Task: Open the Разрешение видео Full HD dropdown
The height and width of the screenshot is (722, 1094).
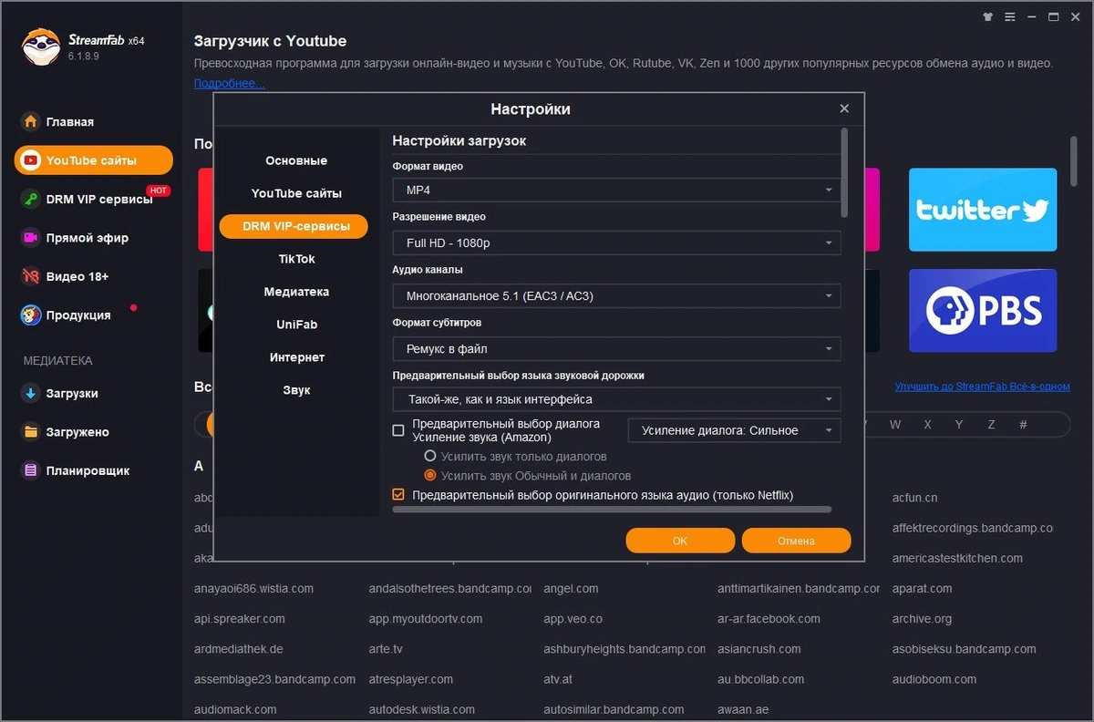Action: tap(616, 243)
